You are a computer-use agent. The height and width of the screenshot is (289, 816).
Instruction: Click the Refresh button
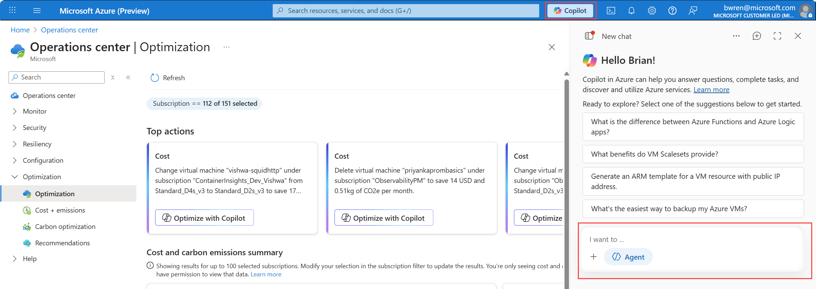[168, 78]
